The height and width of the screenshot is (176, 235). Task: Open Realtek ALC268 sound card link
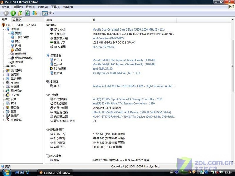(134, 86)
